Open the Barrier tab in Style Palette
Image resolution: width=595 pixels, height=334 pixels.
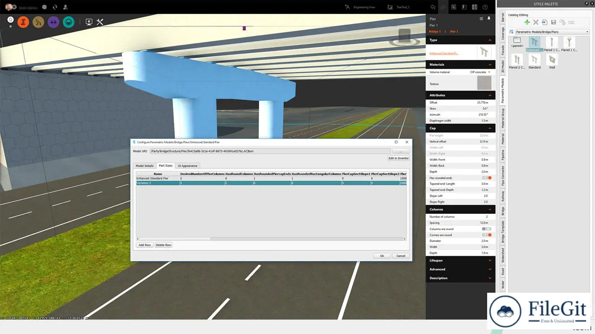click(502, 17)
